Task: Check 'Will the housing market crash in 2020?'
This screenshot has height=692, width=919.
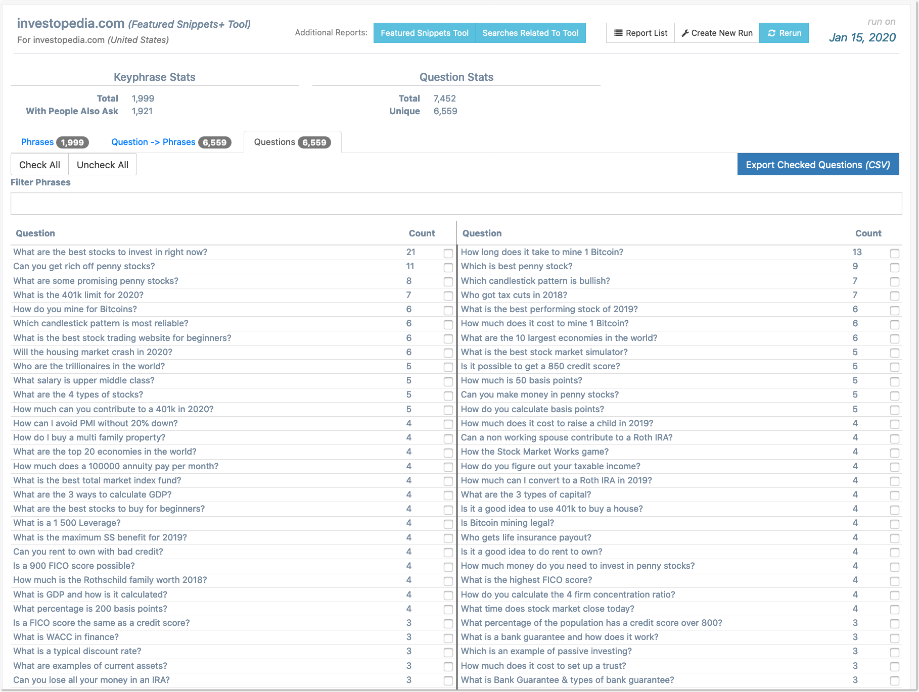Action: (x=448, y=353)
